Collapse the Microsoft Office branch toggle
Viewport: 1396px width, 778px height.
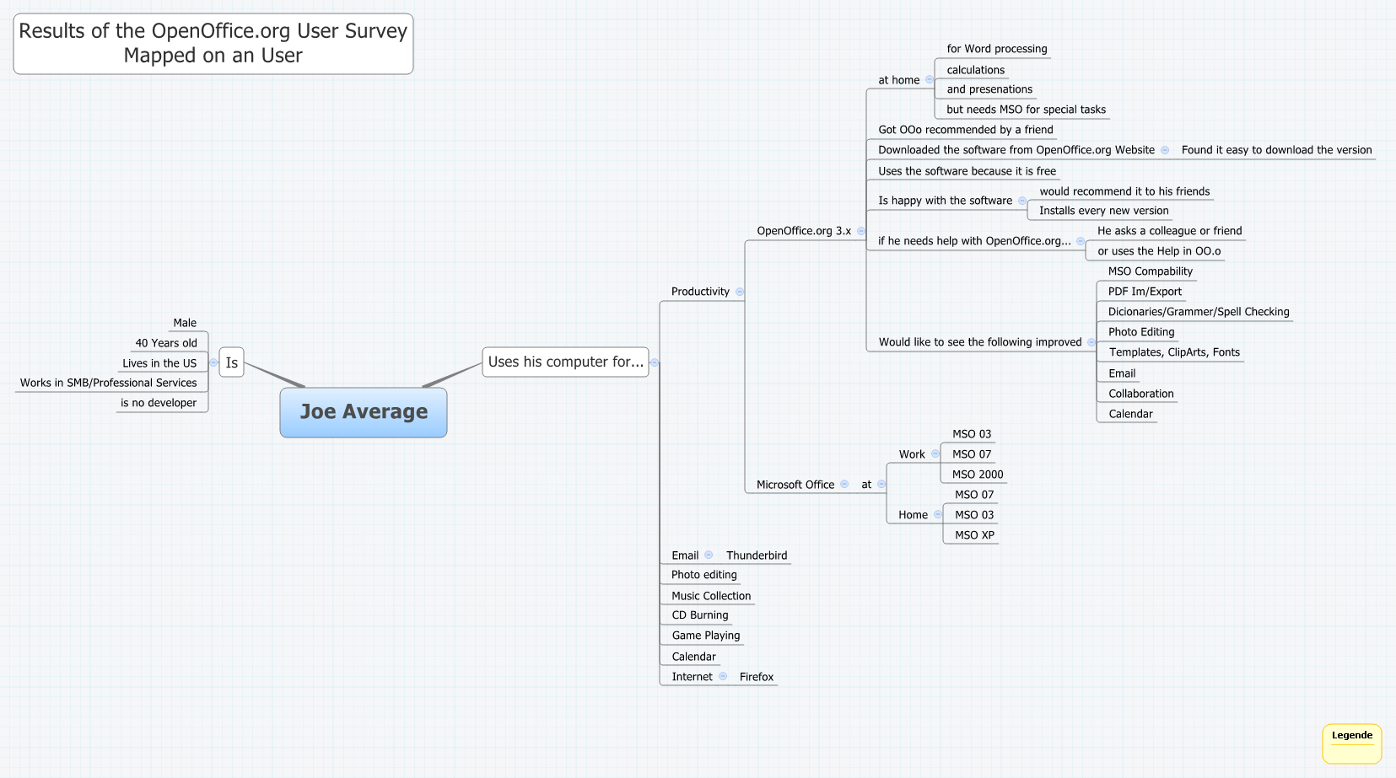tap(844, 484)
